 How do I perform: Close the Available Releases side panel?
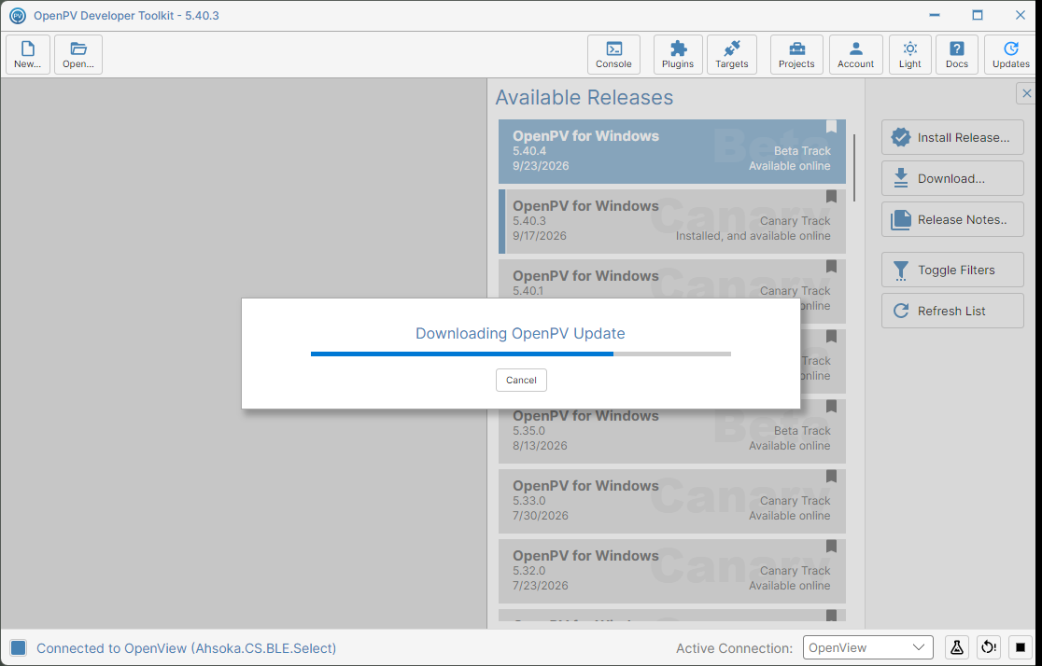pyautogui.click(x=1027, y=93)
